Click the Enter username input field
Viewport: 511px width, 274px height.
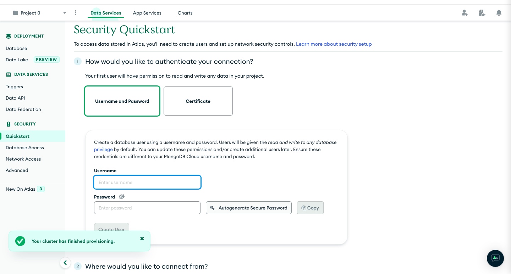click(x=147, y=182)
